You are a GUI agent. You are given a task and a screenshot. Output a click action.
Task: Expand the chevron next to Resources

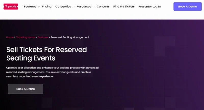(x=94, y=7)
